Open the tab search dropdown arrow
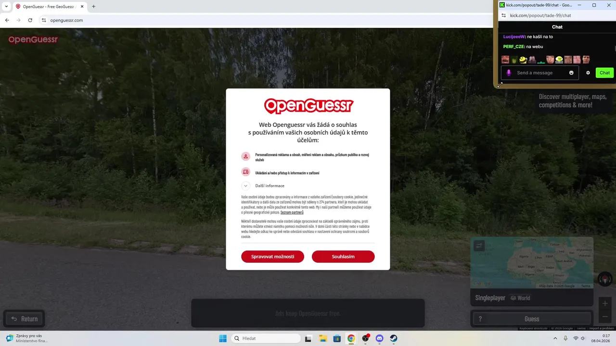616x346 pixels. (6, 6)
